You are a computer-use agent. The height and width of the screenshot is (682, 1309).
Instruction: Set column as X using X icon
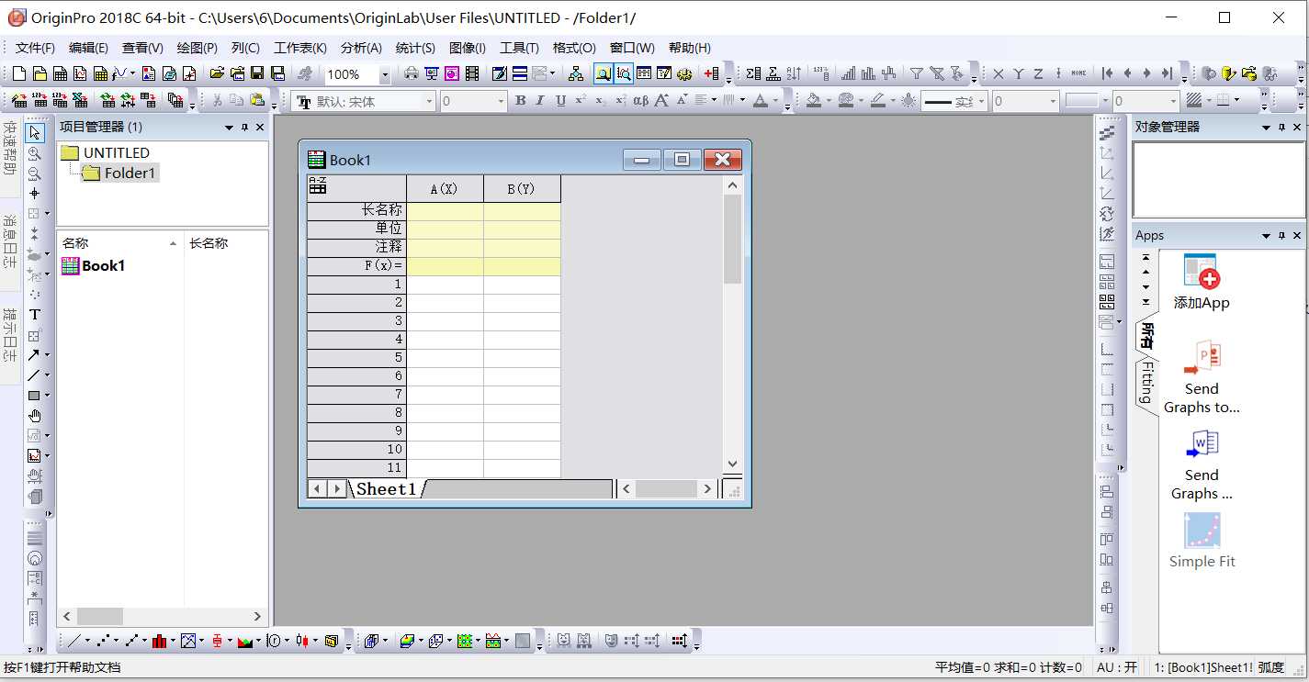click(999, 73)
